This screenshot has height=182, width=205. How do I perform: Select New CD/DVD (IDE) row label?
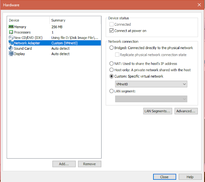pyautogui.click(x=28, y=38)
